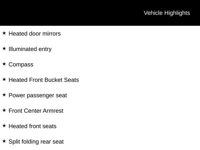Select the Compass feature text

[21, 65]
